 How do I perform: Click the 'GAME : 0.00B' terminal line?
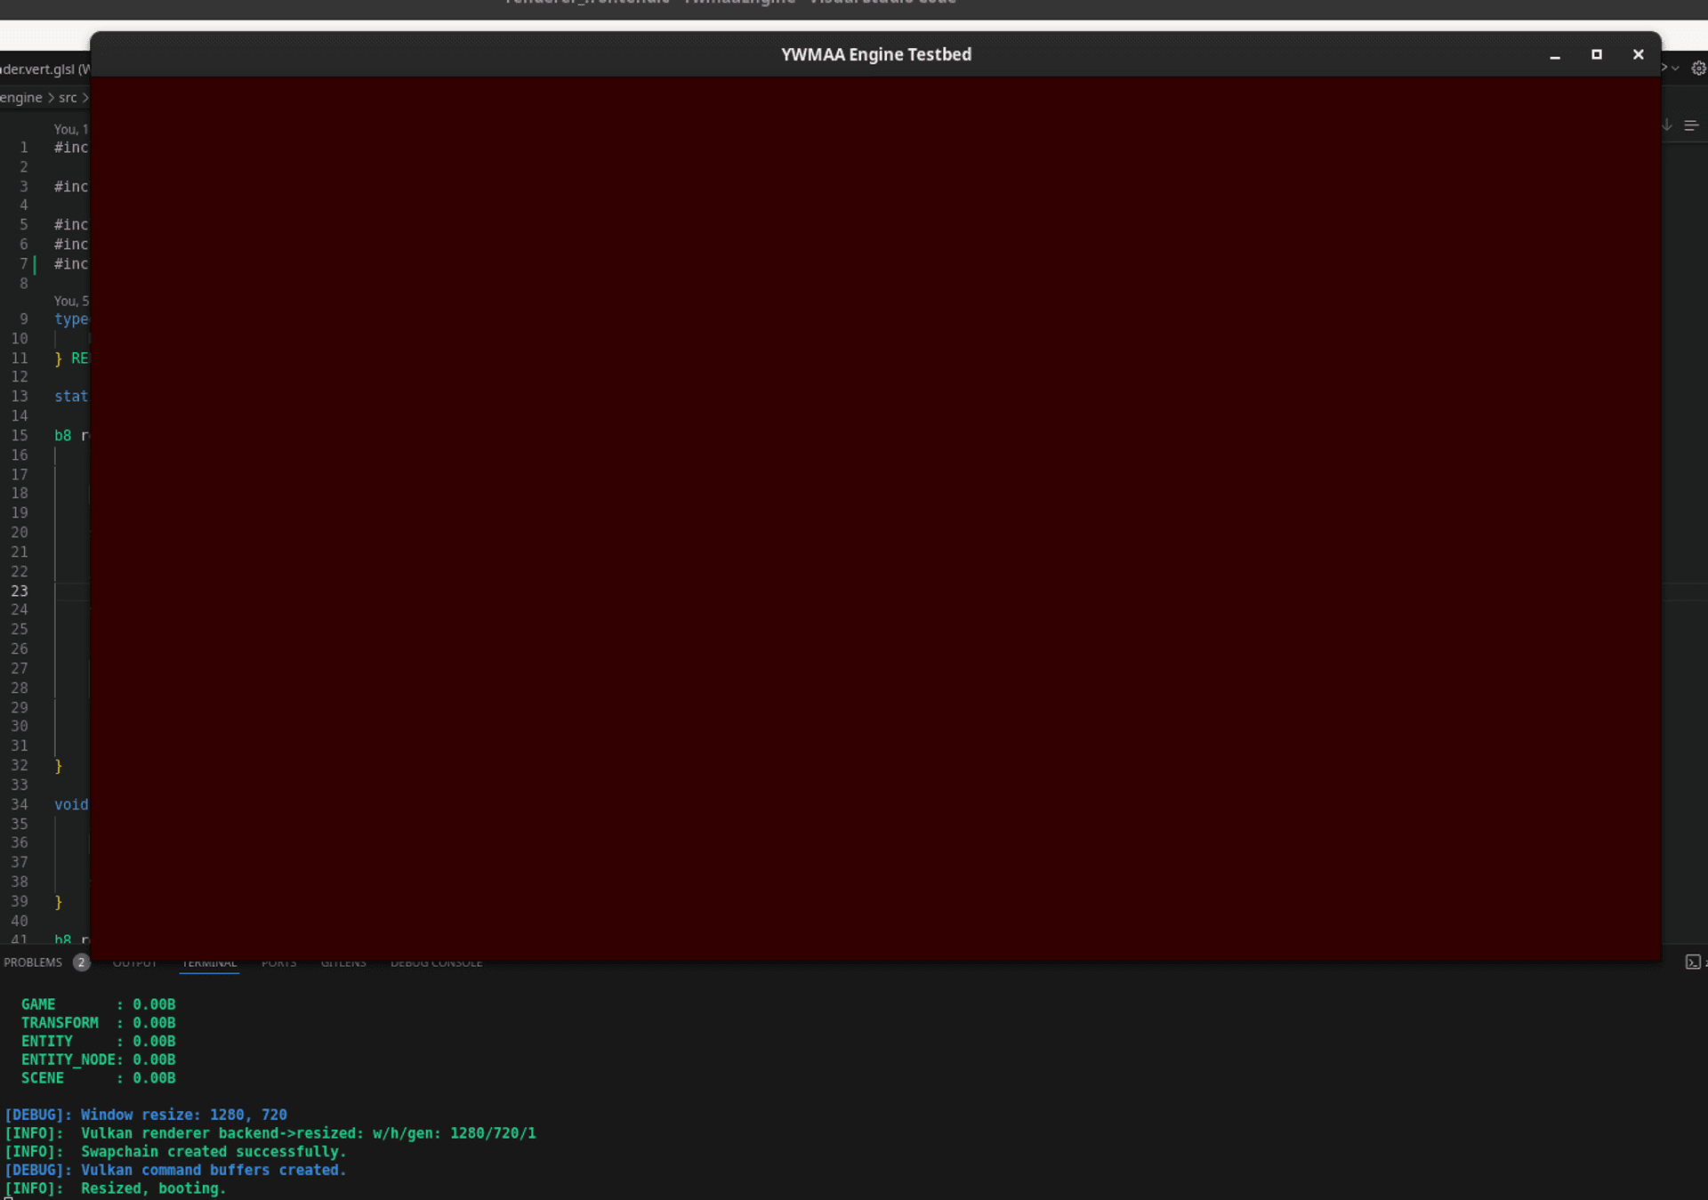(98, 1004)
